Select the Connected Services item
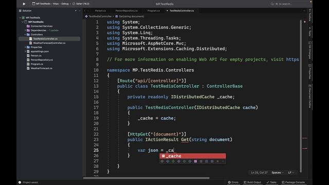Image resolution: width=329 pixels, height=185 pixels. [42, 26]
